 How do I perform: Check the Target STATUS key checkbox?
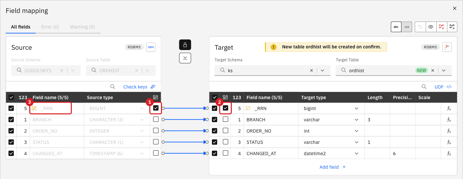tap(226, 142)
